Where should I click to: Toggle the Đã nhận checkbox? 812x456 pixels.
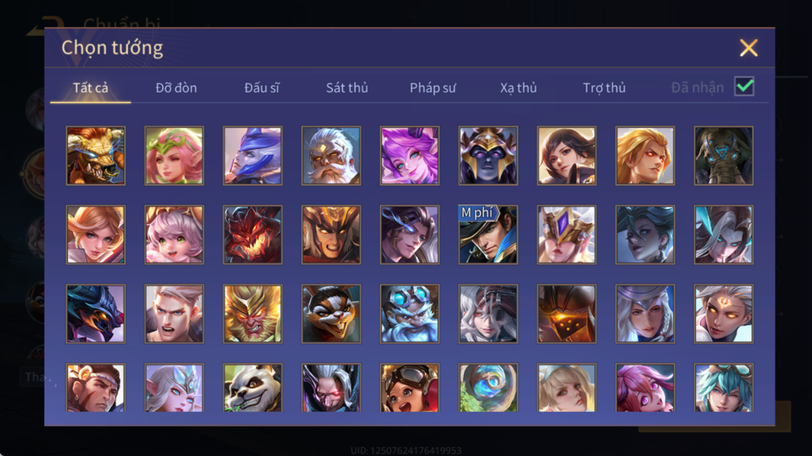(x=744, y=87)
